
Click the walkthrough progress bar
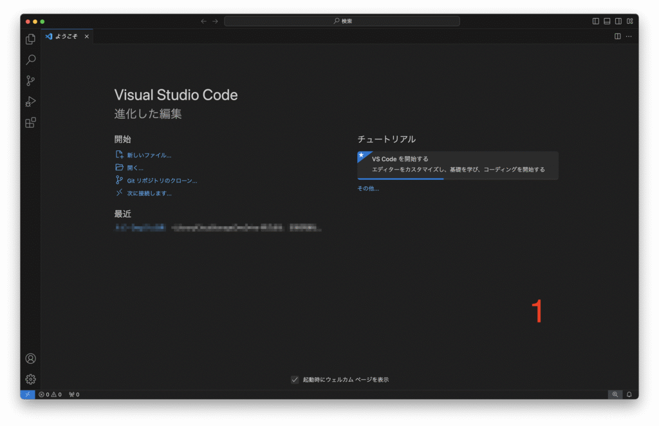[458, 179]
